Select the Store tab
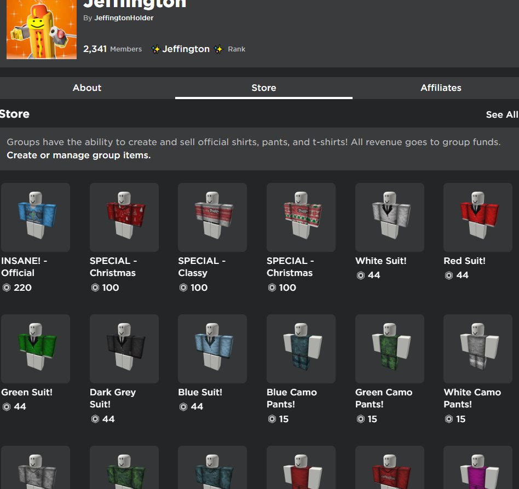 click(264, 88)
